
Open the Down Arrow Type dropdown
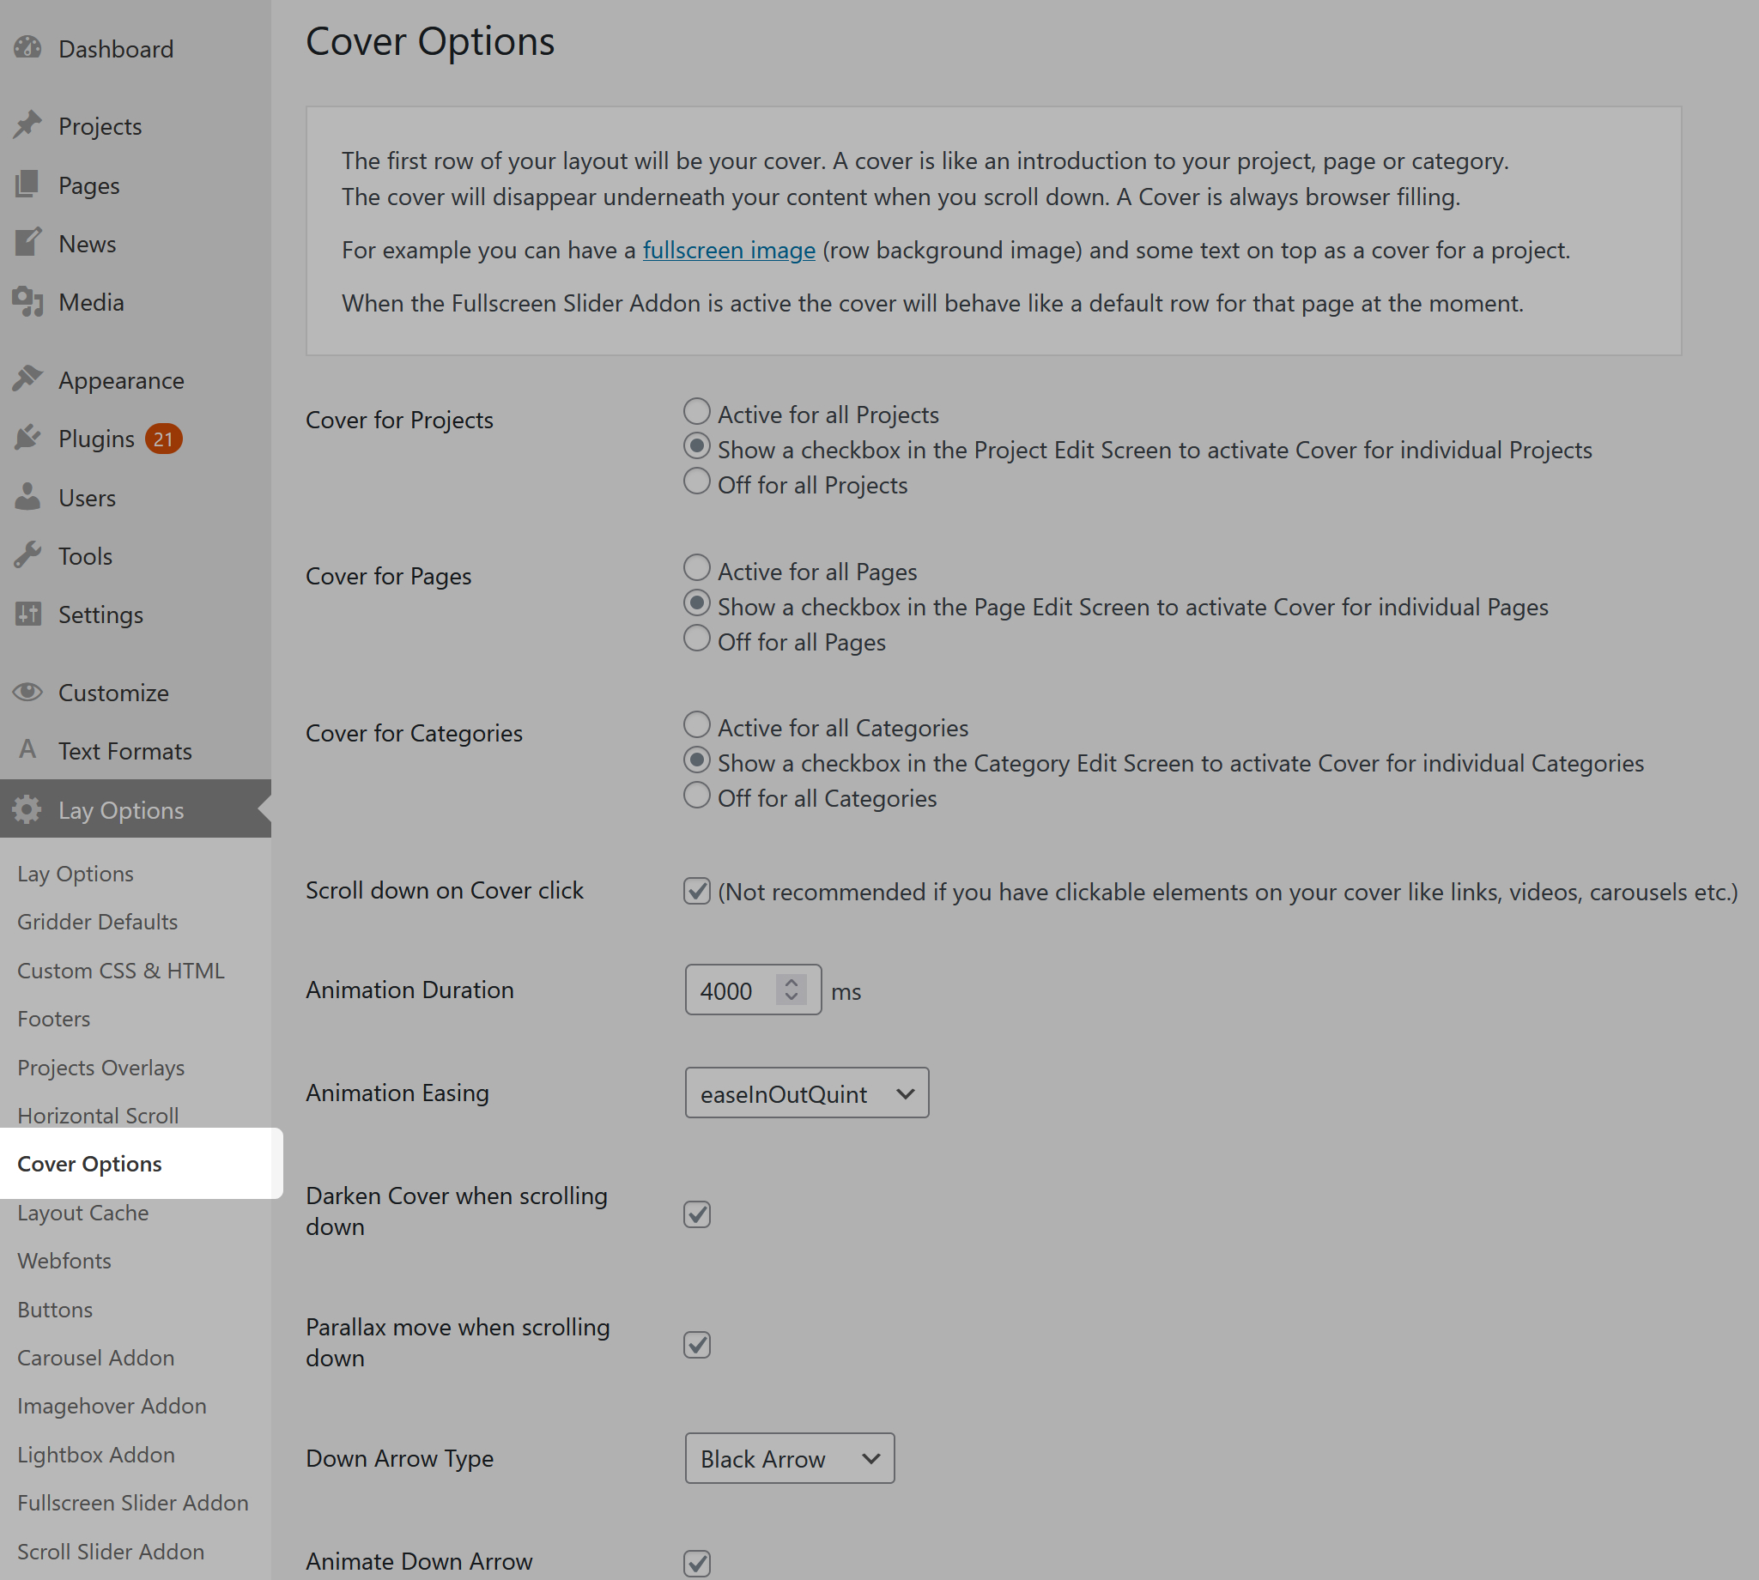pos(788,1458)
